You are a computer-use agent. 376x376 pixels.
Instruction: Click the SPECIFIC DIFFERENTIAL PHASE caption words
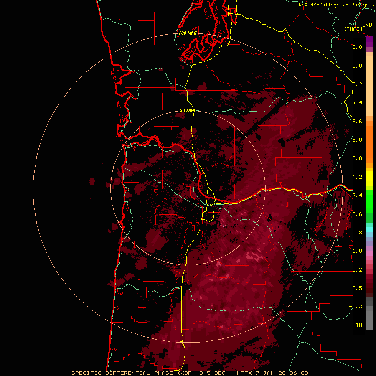[122, 373]
